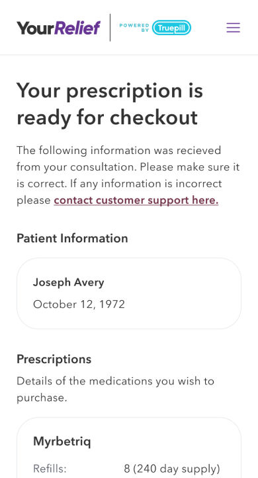Open the hamburger menu icon
This screenshot has height=478, width=258.
pos(233,28)
